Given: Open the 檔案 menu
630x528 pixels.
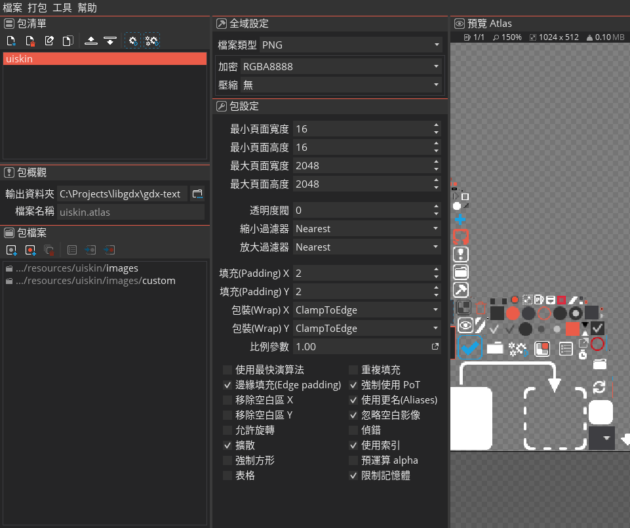Looking at the screenshot, I should click(x=13, y=8).
